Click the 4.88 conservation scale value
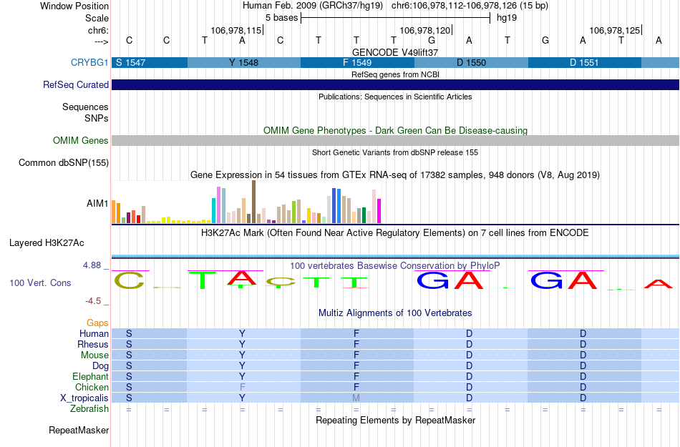Viewport: 680px width, 447px height. 92,265
